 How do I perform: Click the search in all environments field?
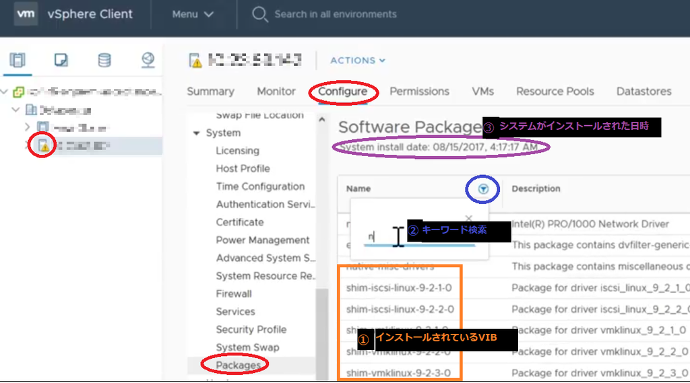[x=336, y=14]
